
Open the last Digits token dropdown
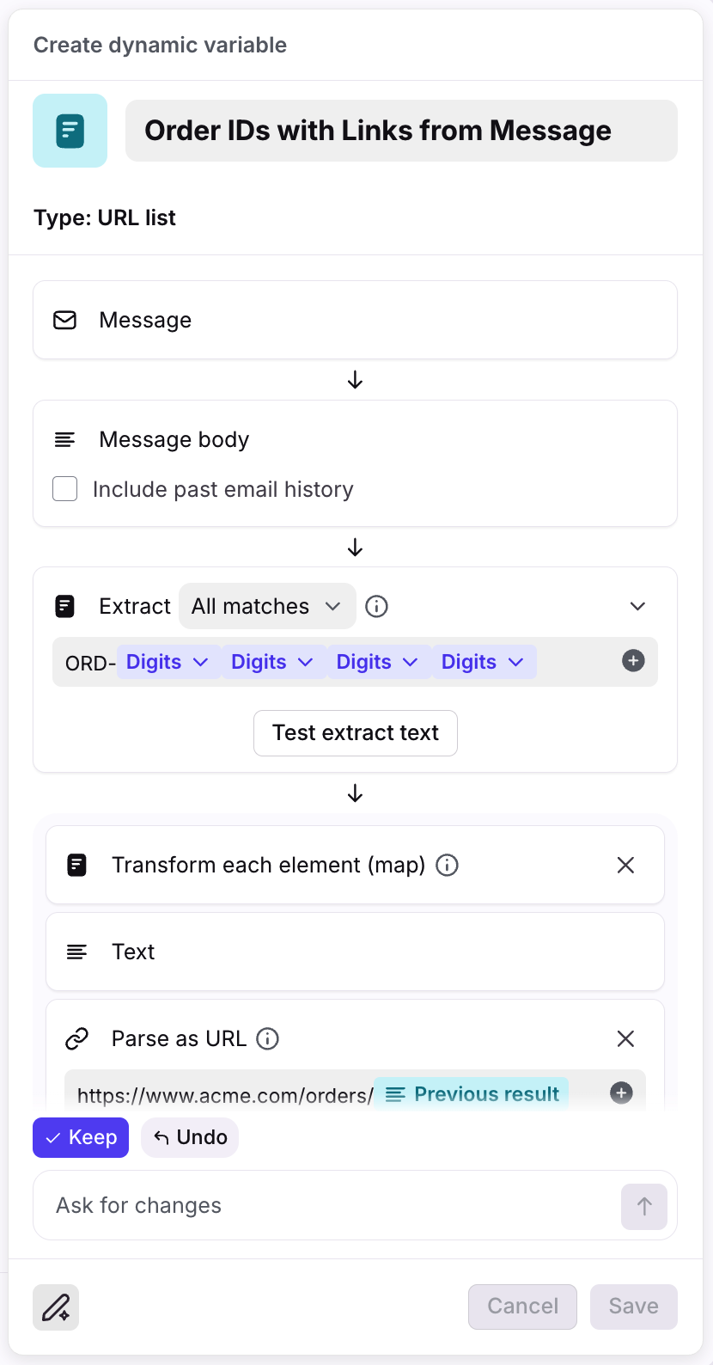483,662
